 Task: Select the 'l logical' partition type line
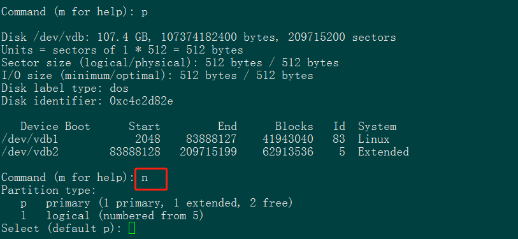tap(112, 215)
